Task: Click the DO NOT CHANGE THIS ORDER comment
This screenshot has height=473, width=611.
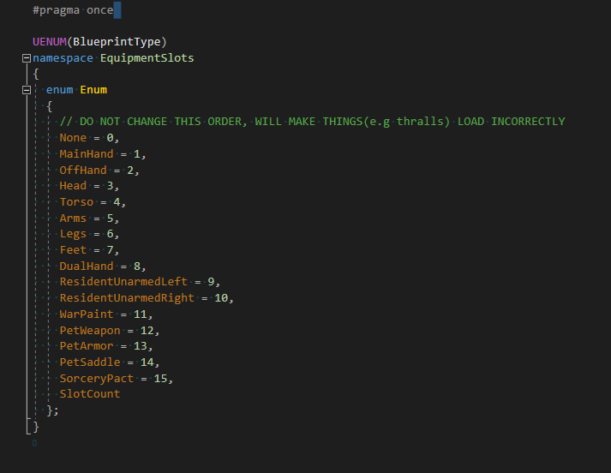Action: [x=312, y=122]
